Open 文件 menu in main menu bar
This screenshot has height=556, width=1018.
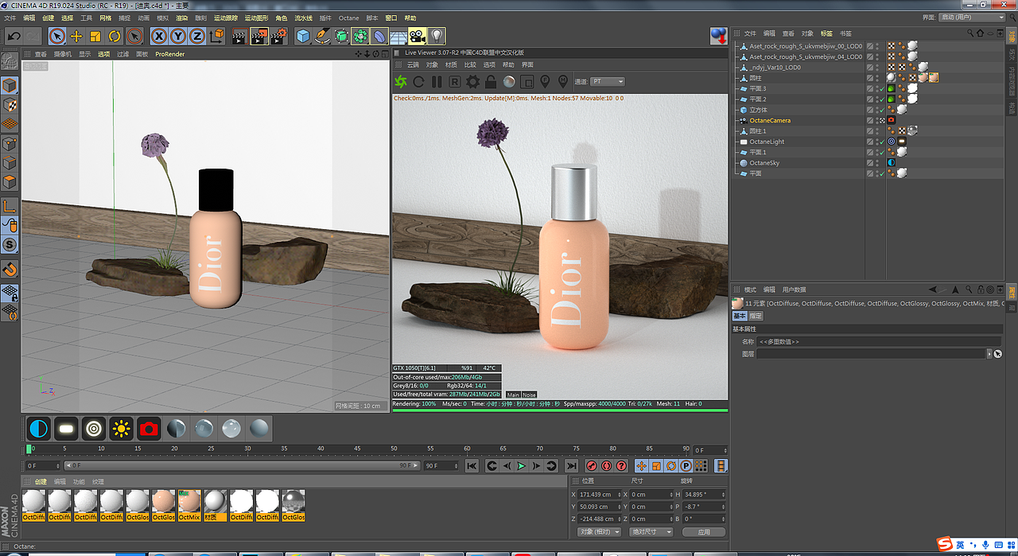tap(9, 17)
